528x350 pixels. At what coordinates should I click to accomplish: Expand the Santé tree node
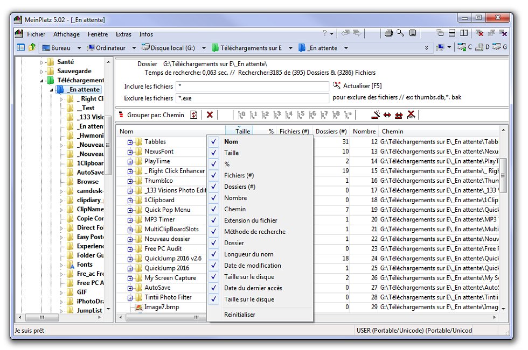pyautogui.click(x=42, y=62)
